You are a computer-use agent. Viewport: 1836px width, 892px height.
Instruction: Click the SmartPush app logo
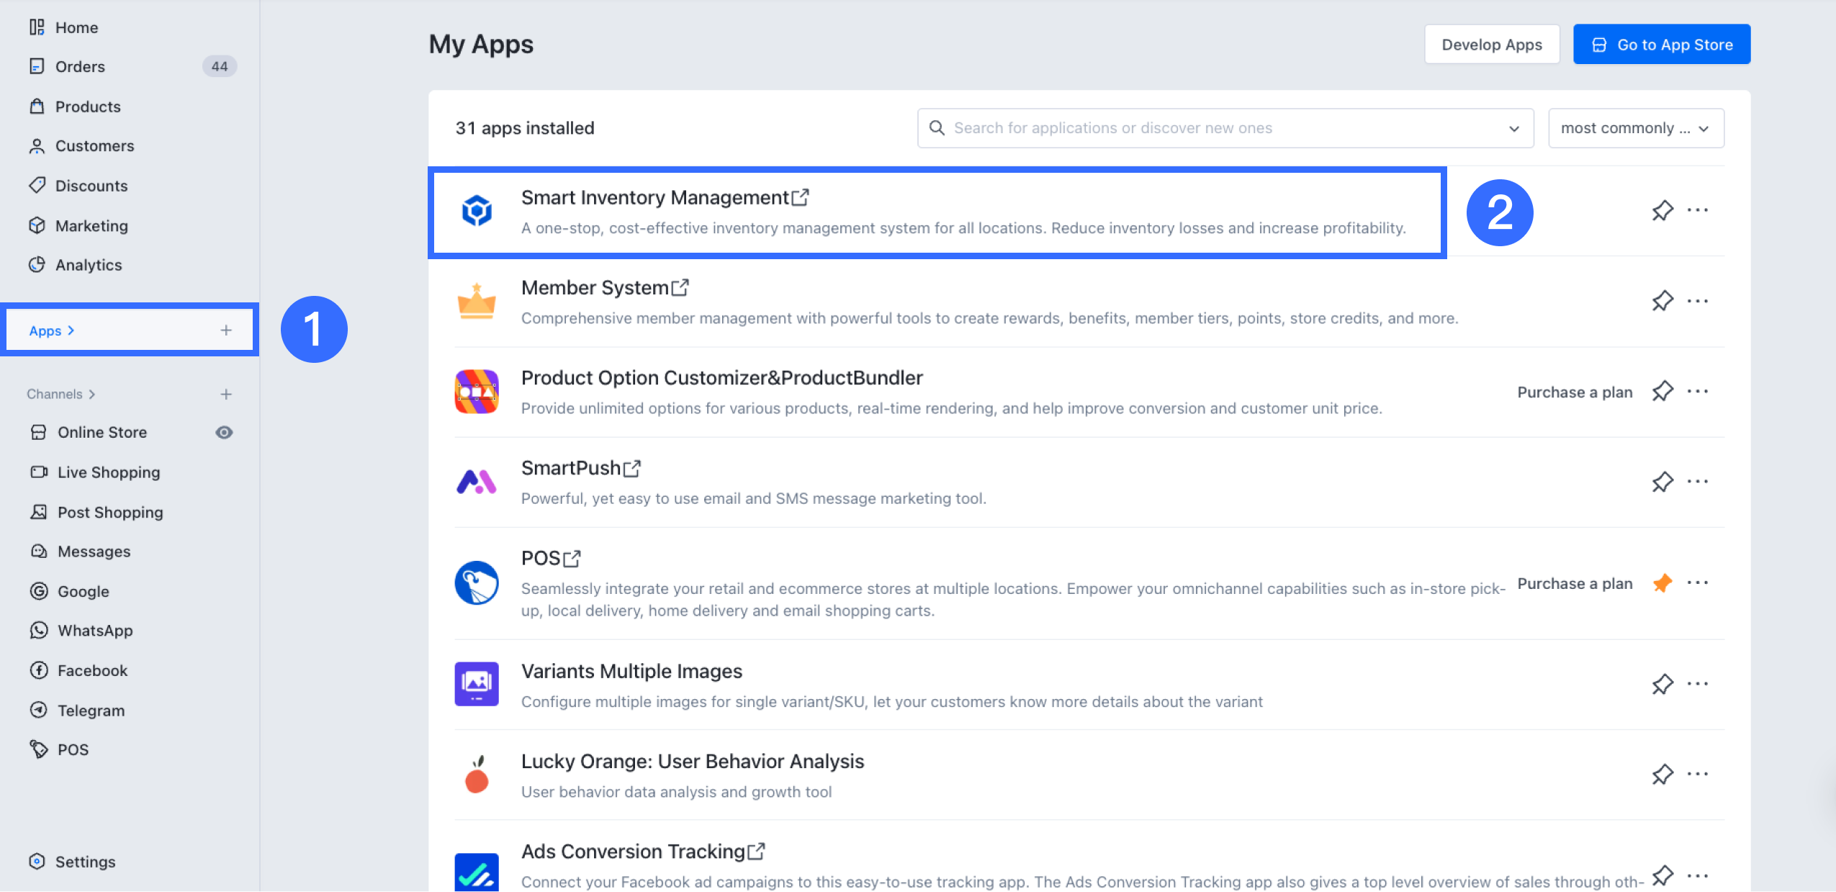476,482
